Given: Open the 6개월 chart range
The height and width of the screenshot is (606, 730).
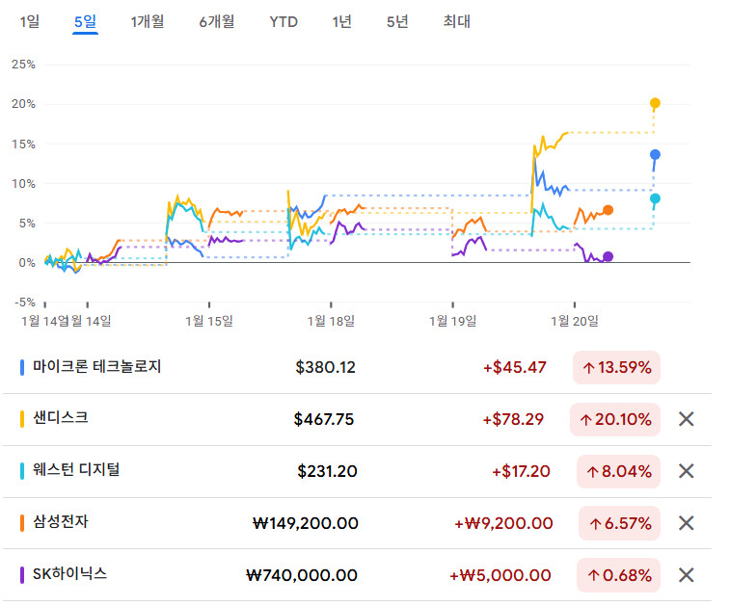Looking at the screenshot, I should pyautogui.click(x=217, y=21).
